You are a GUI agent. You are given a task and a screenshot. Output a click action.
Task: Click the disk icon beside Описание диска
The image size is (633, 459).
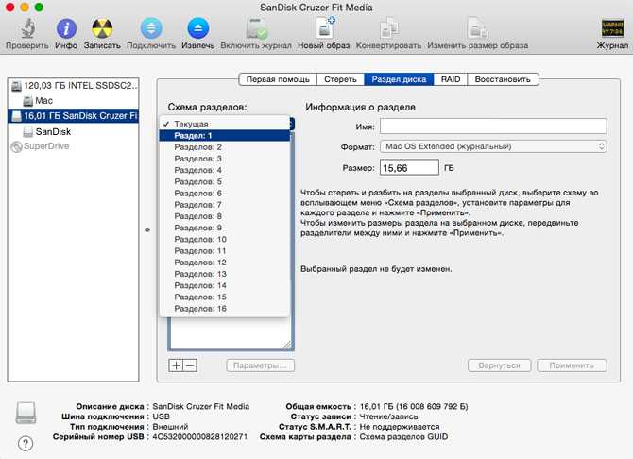pyautogui.click(x=26, y=412)
